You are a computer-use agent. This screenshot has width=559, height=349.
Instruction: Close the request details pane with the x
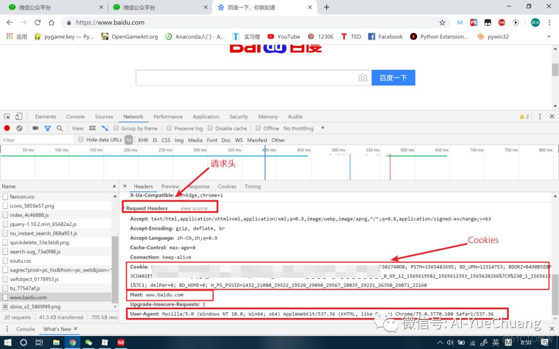point(125,186)
